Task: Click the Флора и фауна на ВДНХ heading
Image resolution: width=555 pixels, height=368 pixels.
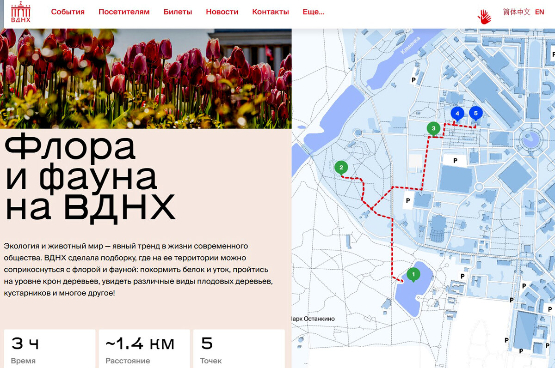Action: (90, 177)
